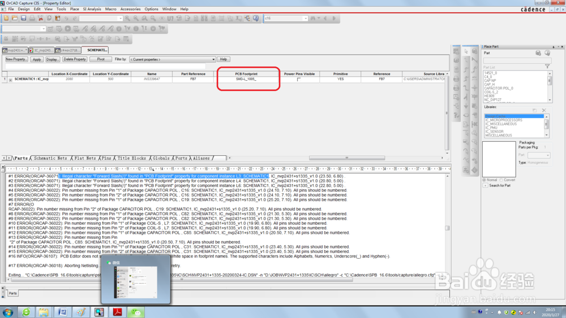Remove library with the X icon
Image resolution: width=566 pixels, height=318 pixels.
pyautogui.click(x=544, y=110)
